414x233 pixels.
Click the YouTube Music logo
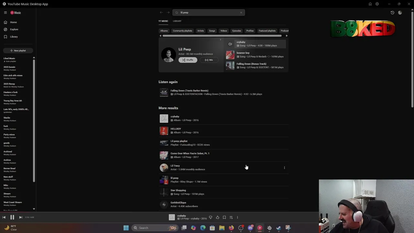[x=16, y=13]
